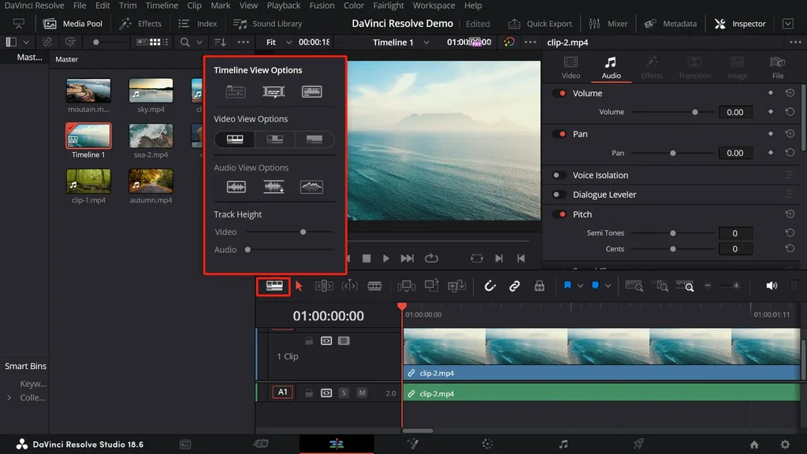Adjust the Audio track height slider

247,250
